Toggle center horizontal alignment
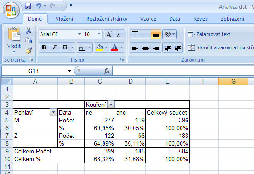 (145, 47)
